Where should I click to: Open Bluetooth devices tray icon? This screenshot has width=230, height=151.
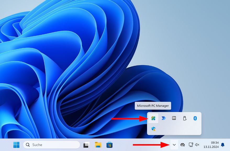195,118
